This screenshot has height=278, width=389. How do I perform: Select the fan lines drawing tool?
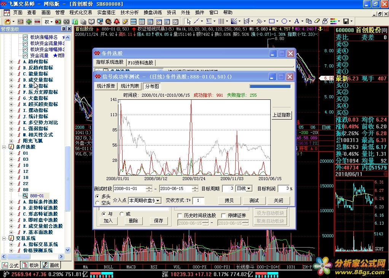point(234,22)
